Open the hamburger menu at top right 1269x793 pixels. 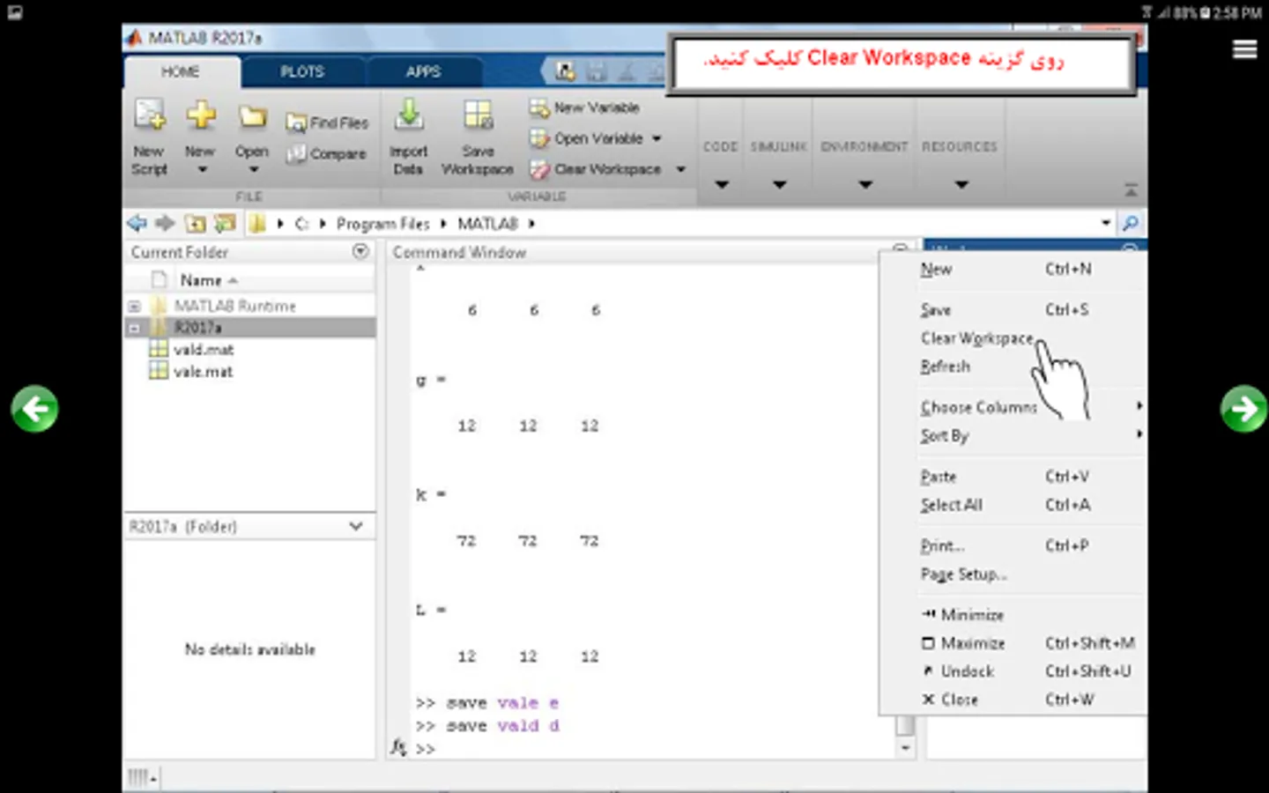tap(1244, 49)
